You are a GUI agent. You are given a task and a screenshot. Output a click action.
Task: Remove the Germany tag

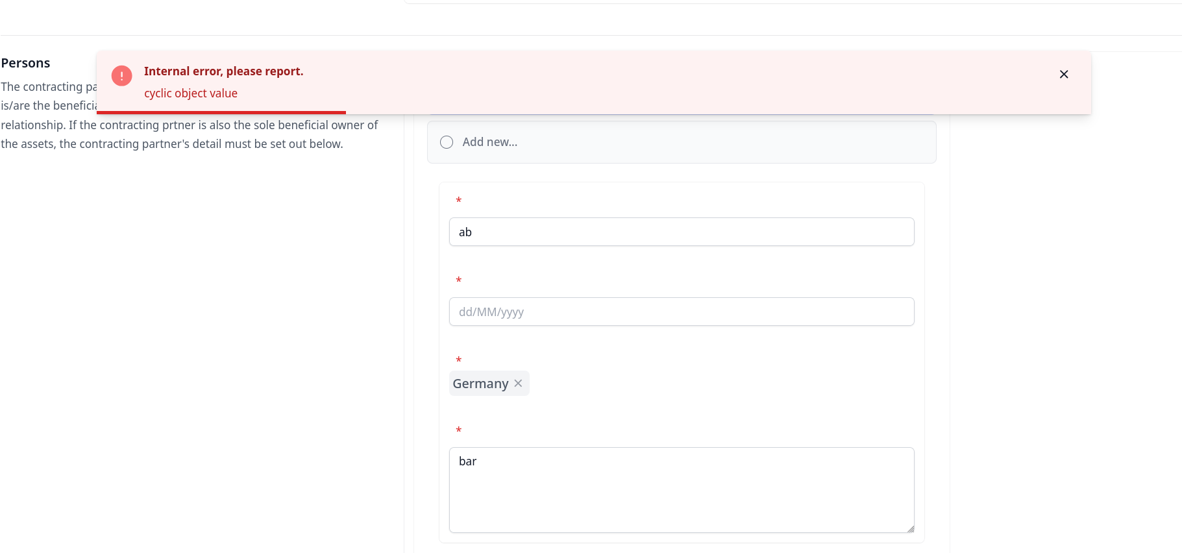(518, 384)
